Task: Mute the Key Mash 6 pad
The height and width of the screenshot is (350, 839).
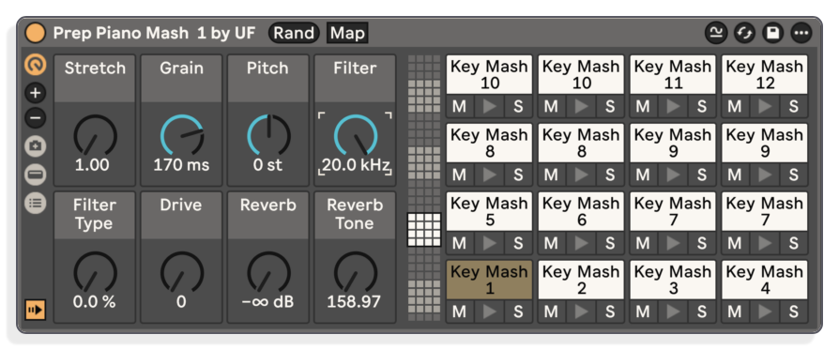Action: pyautogui.click(x=552, y=243)
